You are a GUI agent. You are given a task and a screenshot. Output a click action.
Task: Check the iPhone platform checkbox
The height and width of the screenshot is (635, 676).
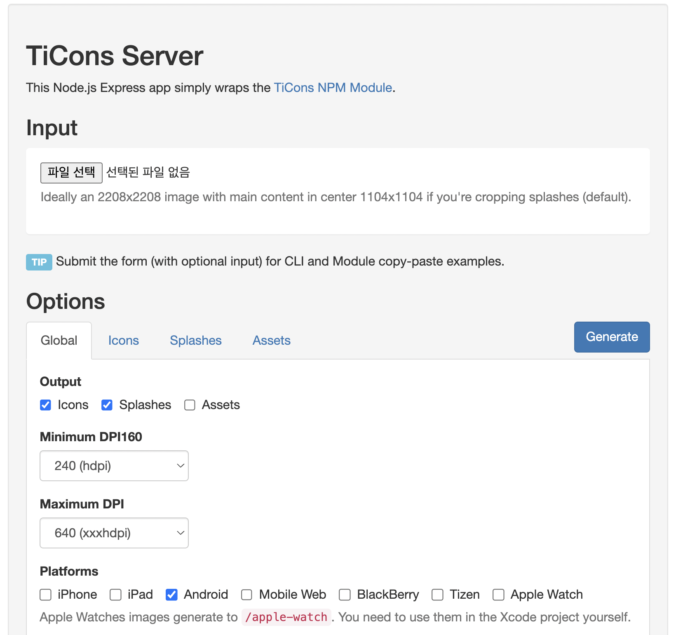tap(46, 595)
